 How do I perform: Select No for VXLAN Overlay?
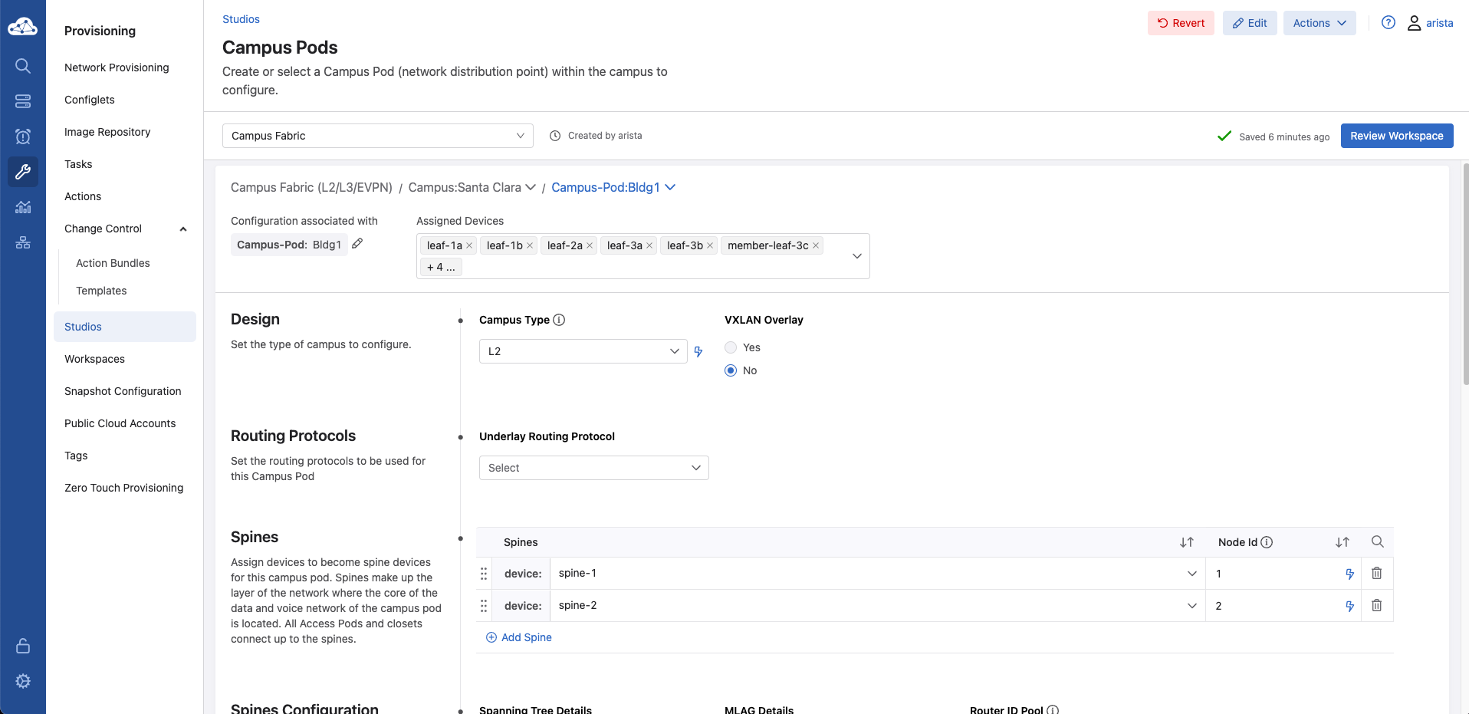(731, 370)
